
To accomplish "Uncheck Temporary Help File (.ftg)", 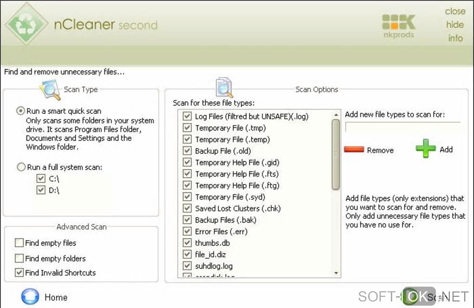I will pos(187,185).
